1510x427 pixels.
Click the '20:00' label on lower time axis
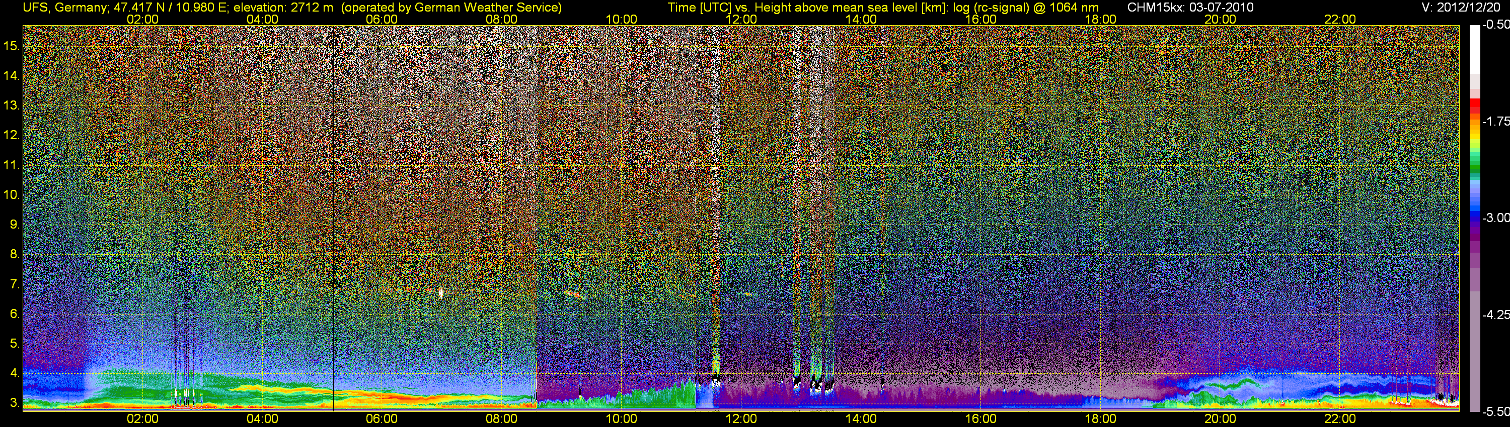[x=1221, y=419]
